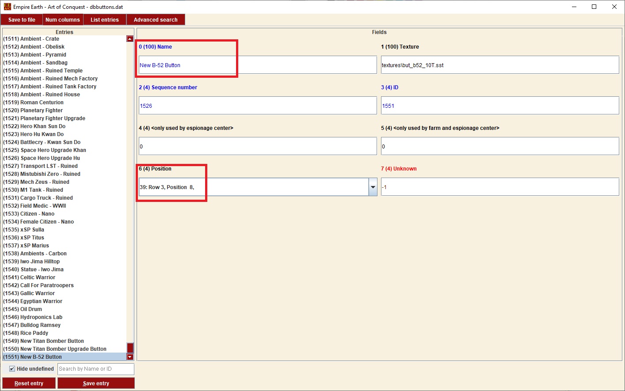The image size is (625, 391).
Task: Select entry Field Medic - WWII
Action: (x=65, y=206)
